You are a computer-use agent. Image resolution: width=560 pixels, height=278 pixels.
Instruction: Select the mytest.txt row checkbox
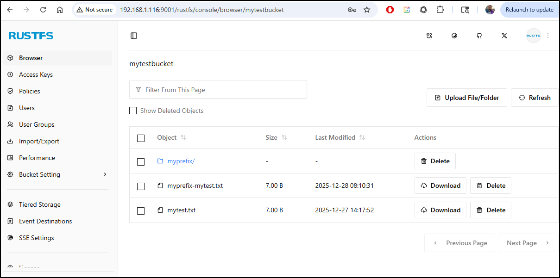(x=141, y=210)
